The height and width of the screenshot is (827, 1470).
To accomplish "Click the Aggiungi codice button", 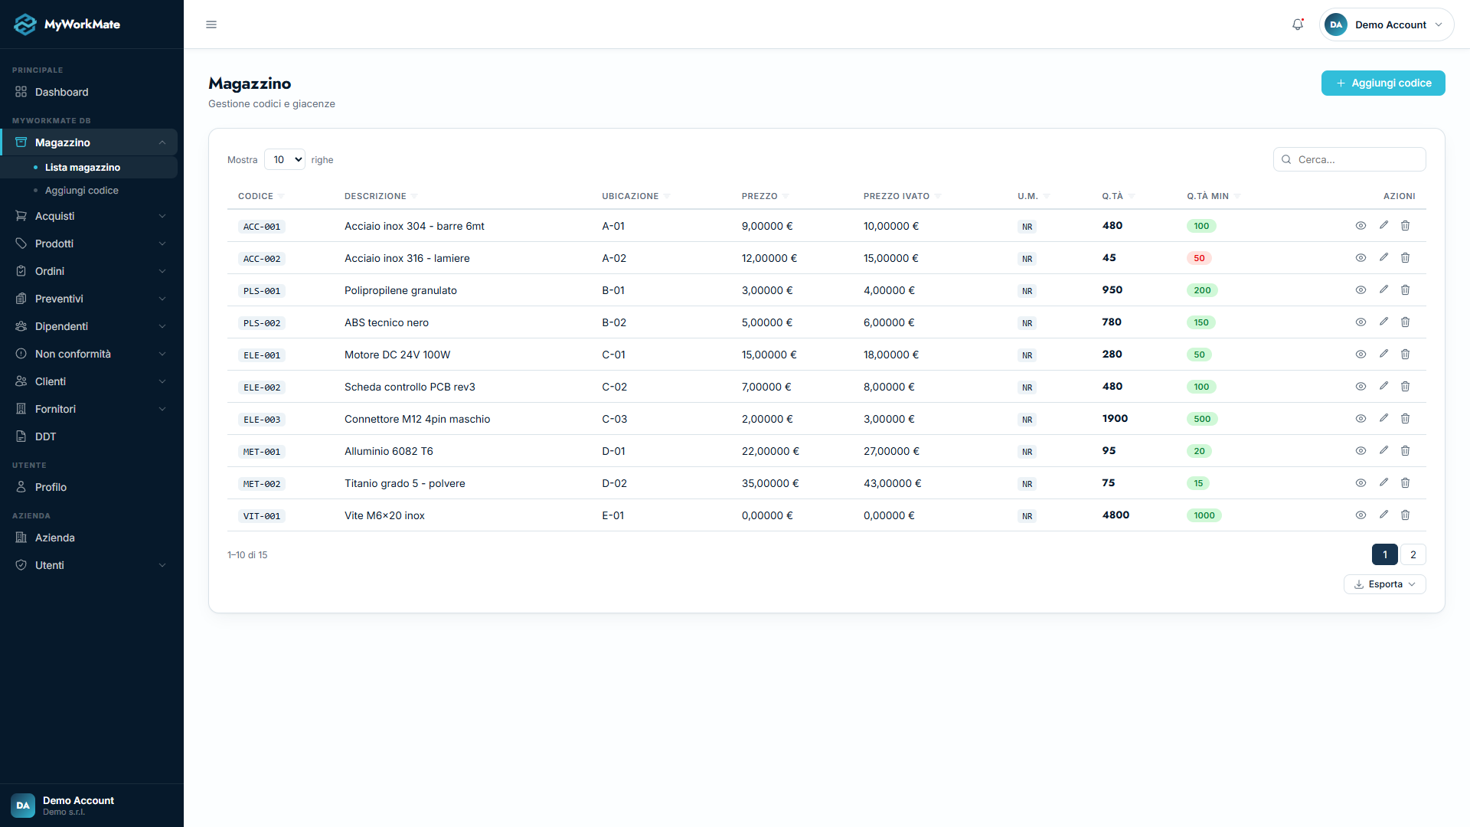I will pyautogui.click(x=1383, y=83).
